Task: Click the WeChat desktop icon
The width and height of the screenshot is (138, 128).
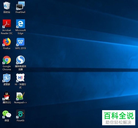Action: (x=7, y=114)
